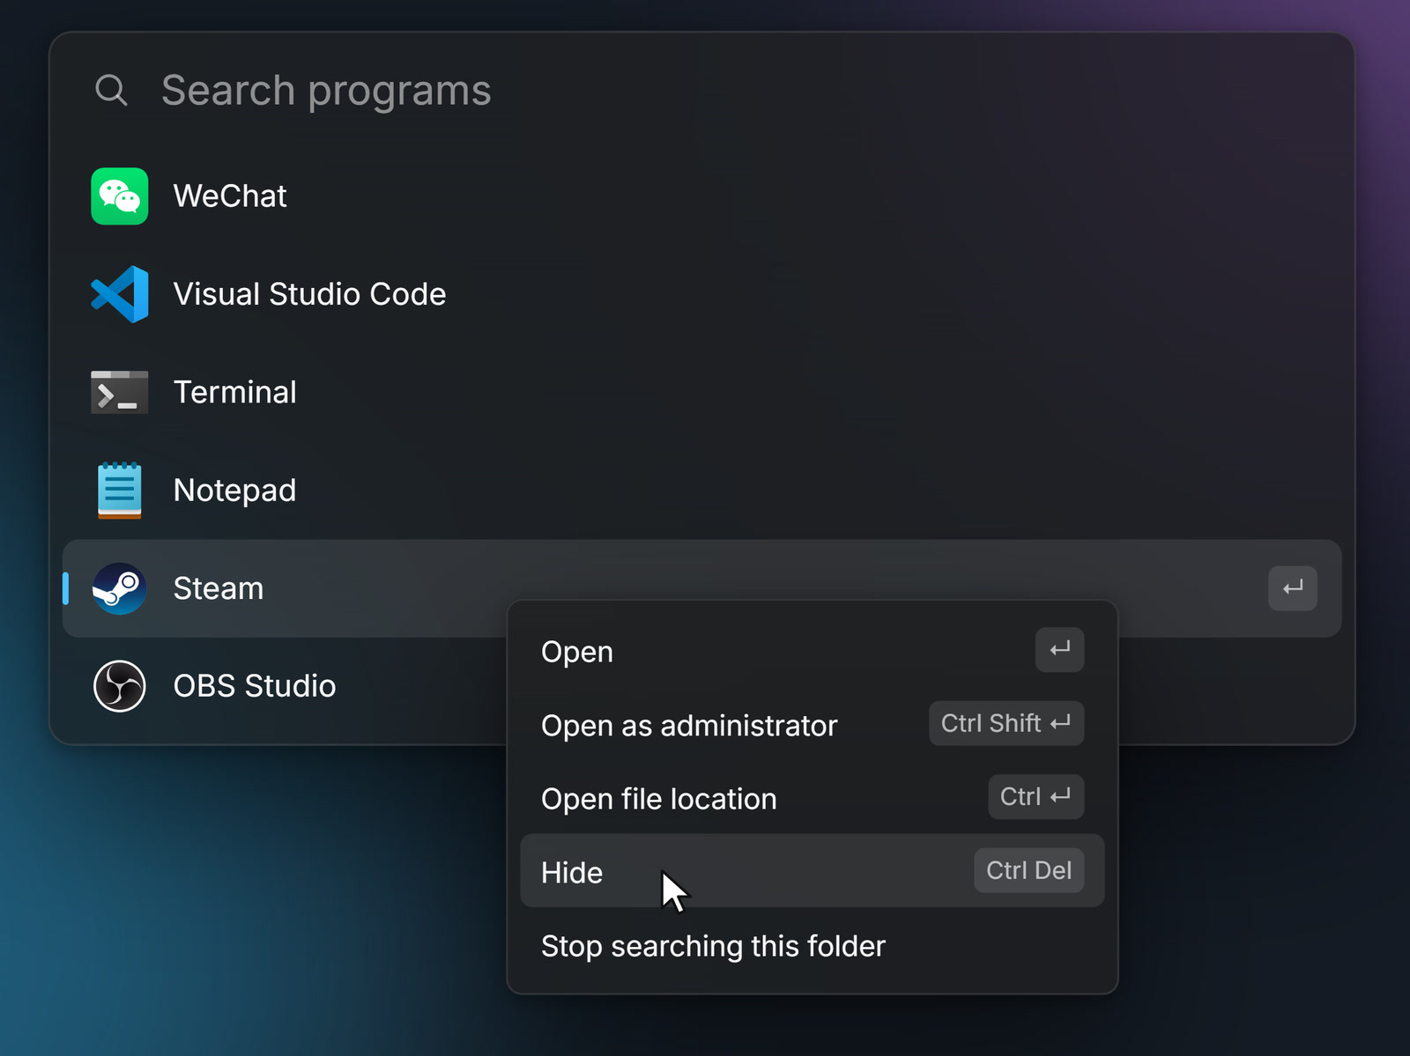Image resolution: width=1410 pixels, height=1056 pixels.
Task: Choose Hide from the context menu
Action: pos(813,871)
